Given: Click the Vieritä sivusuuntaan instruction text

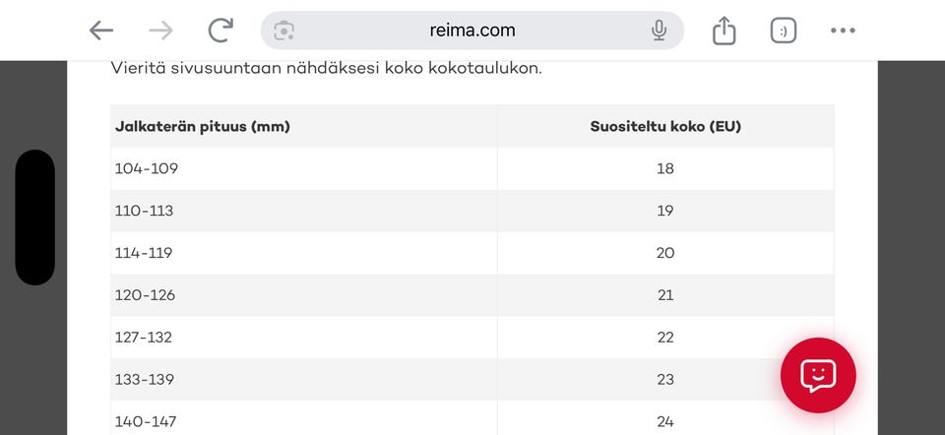Looking at the screenshot, I should click(326, 68).
